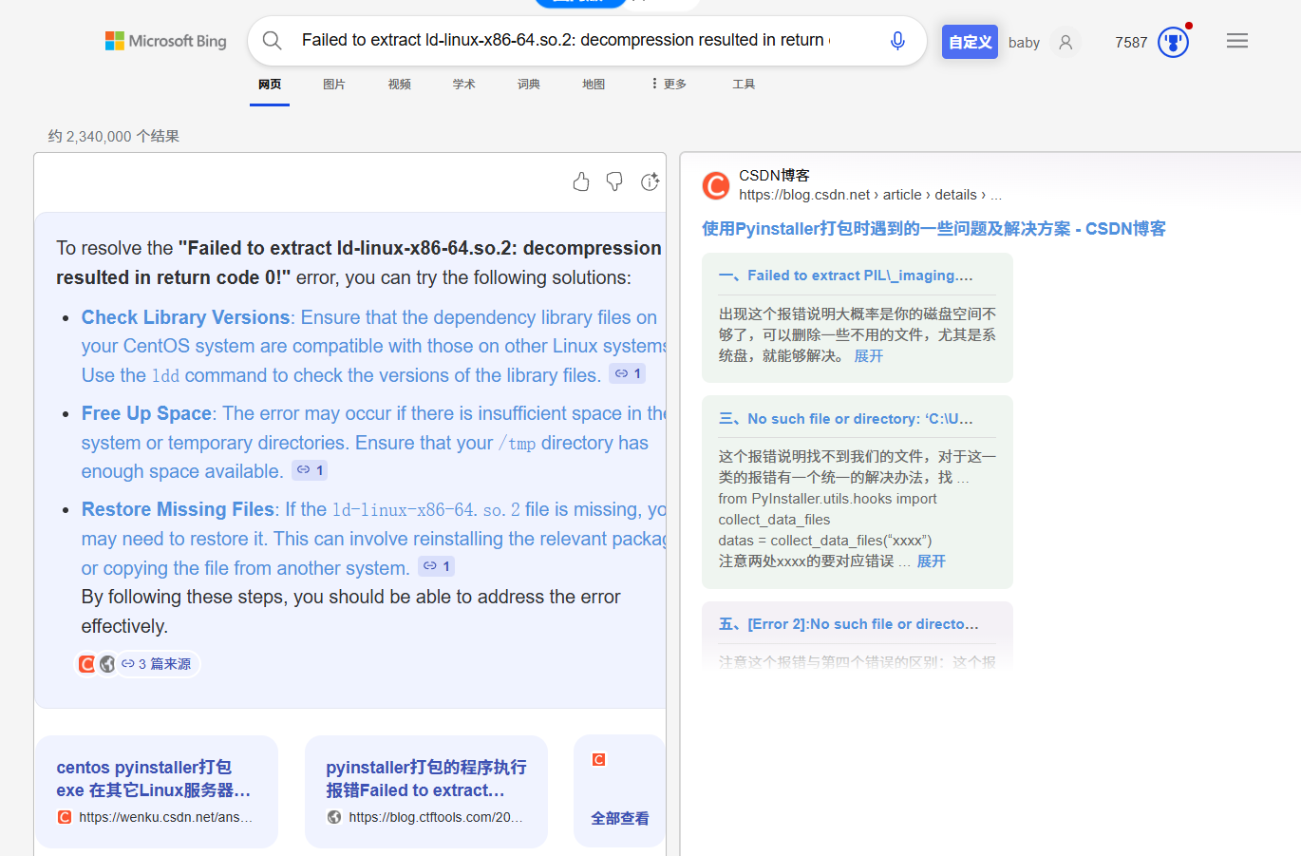Click into the search query input field
Image resolution: width=1301 pixels, height=856 pixels.
coord(566,40)
